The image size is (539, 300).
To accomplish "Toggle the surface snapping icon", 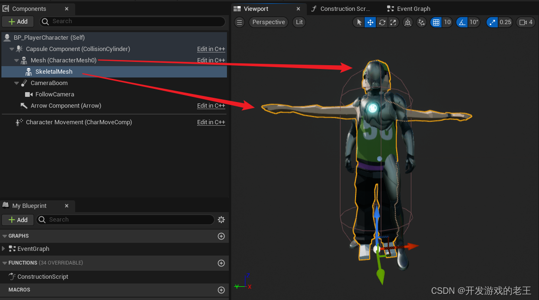I will (x=421, y=22).
